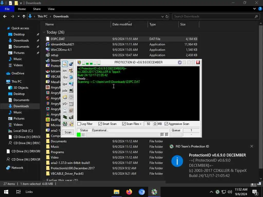Click the hand icon in Protection ID sidebar
The height and width of the screenshot is (197, 263).
click(x=65, y=64)
